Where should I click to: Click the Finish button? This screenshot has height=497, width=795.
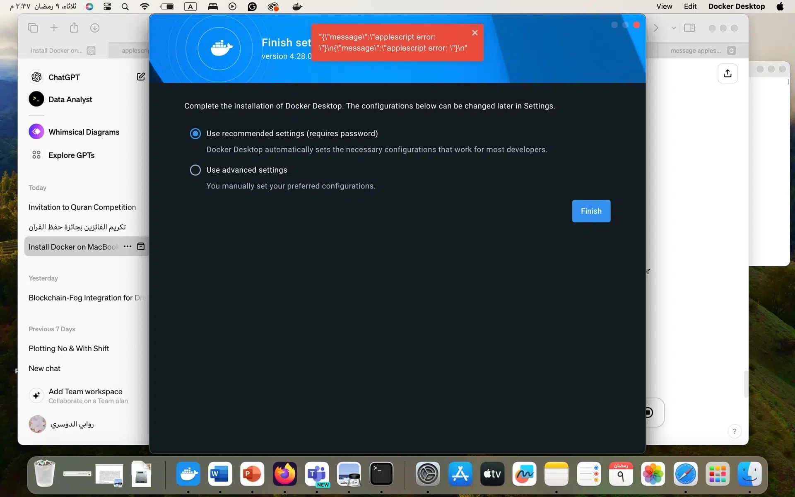[x=591, y=211]
